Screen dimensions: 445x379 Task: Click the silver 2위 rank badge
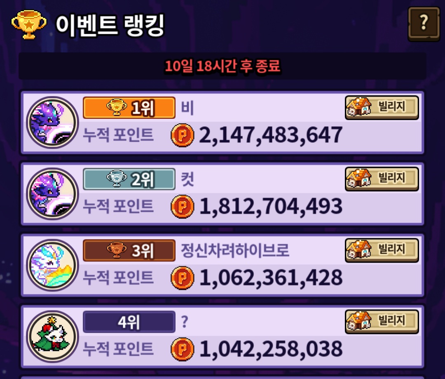(x=129, y=179)
